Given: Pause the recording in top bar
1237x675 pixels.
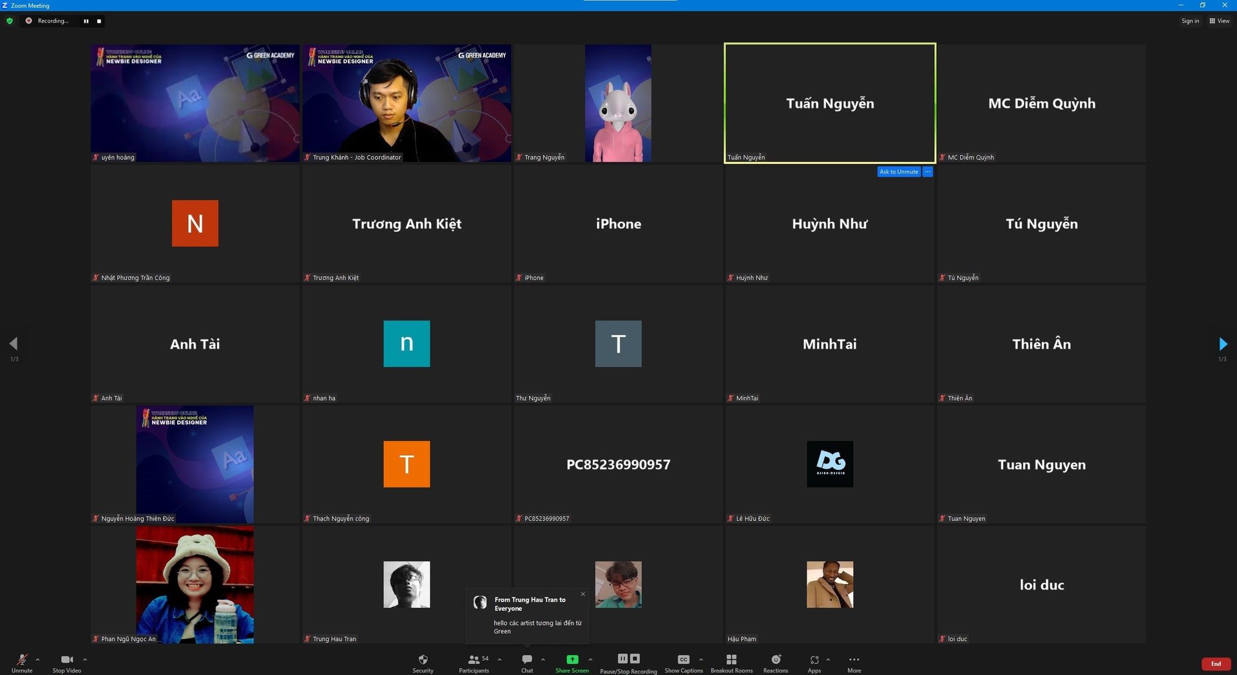Looking at the screenshot, I should click(86, 21).
